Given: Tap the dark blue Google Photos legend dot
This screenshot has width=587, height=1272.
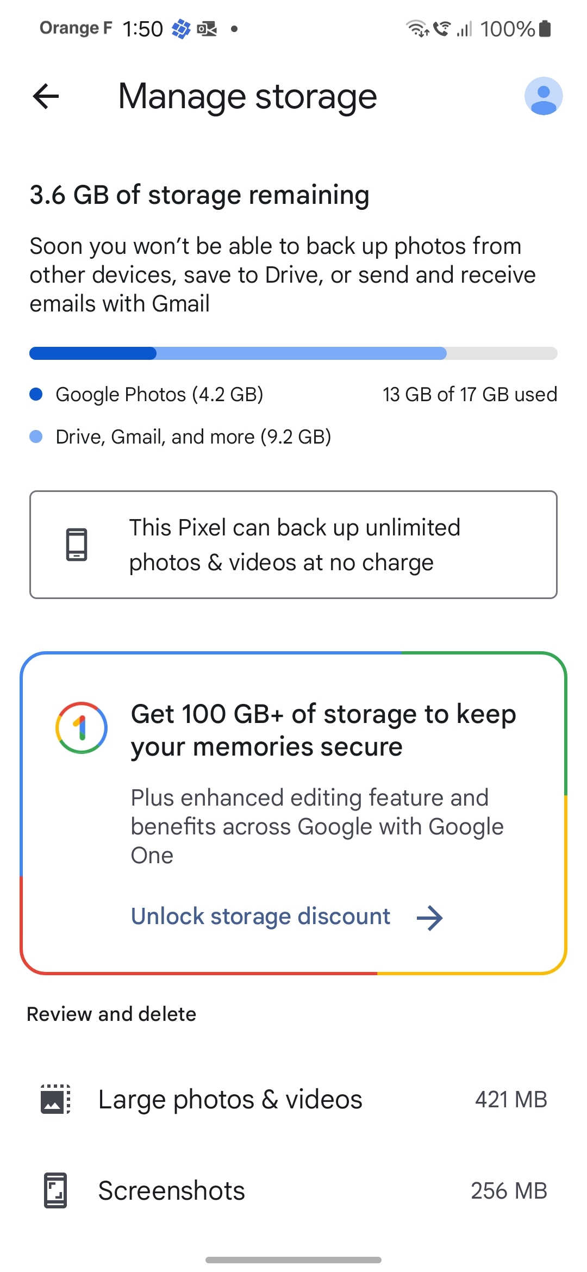Looking at the screenshot, I should [x=36, y=394].
